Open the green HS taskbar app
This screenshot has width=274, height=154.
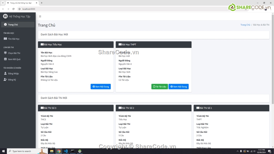click(80, 151)
